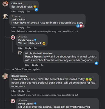The height and width of the screenshot is (109, 105).
Task: Open Bonnie Causey's profile picture
Action: [x=5, y=76]
